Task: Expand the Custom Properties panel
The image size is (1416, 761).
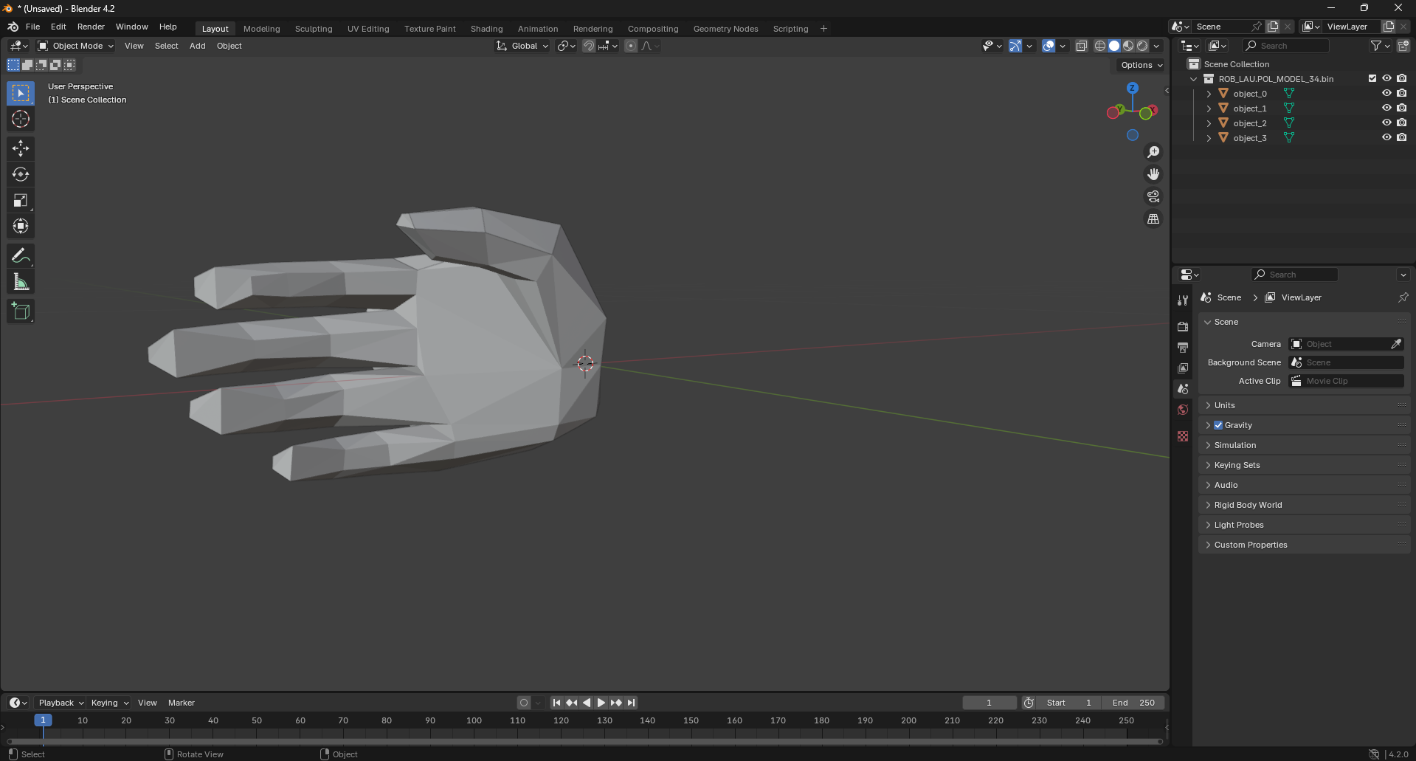Action: (1304, 545)
